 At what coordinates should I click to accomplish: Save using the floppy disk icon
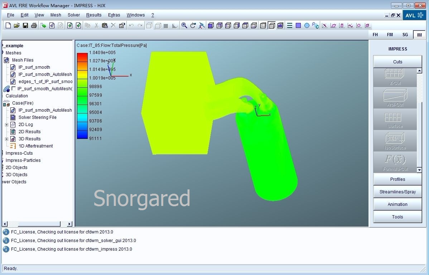[x=25, y=25]
